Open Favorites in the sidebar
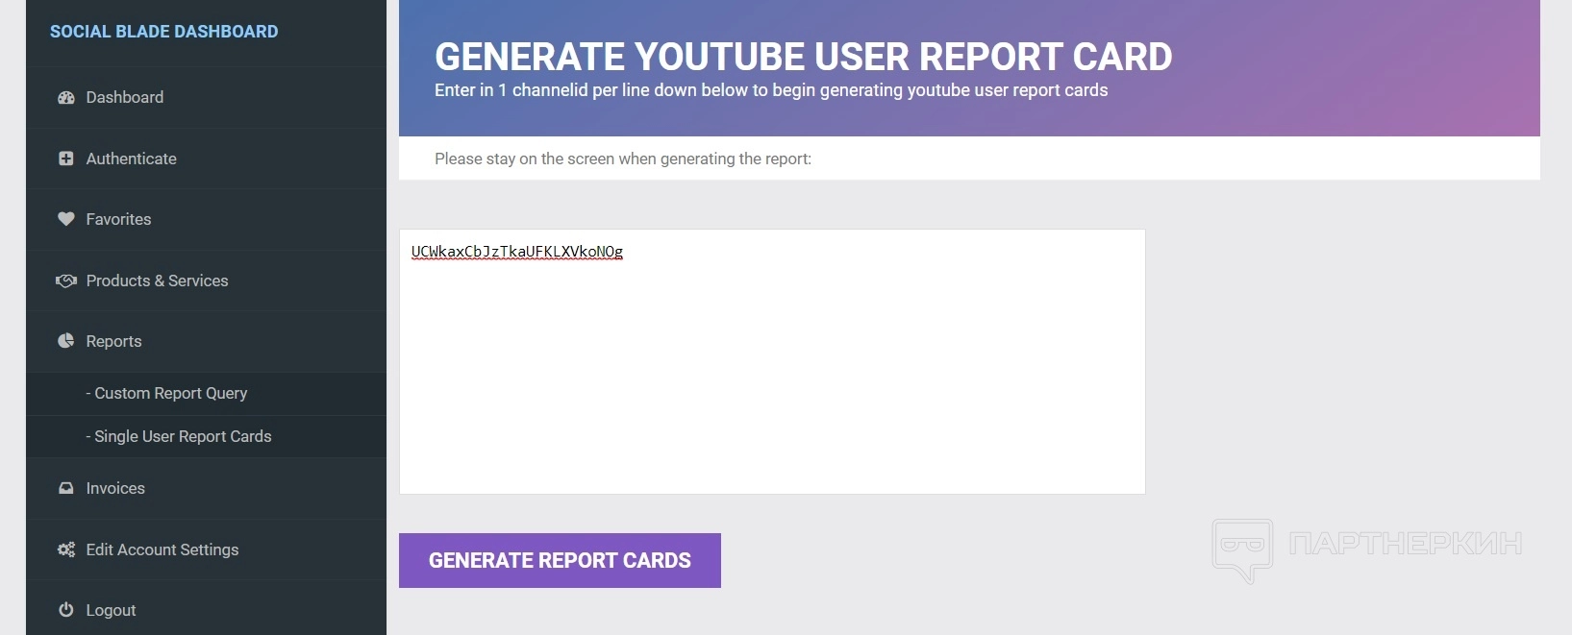The width and height of the screenshot is (1572, 635). click(x=206, y=219)
